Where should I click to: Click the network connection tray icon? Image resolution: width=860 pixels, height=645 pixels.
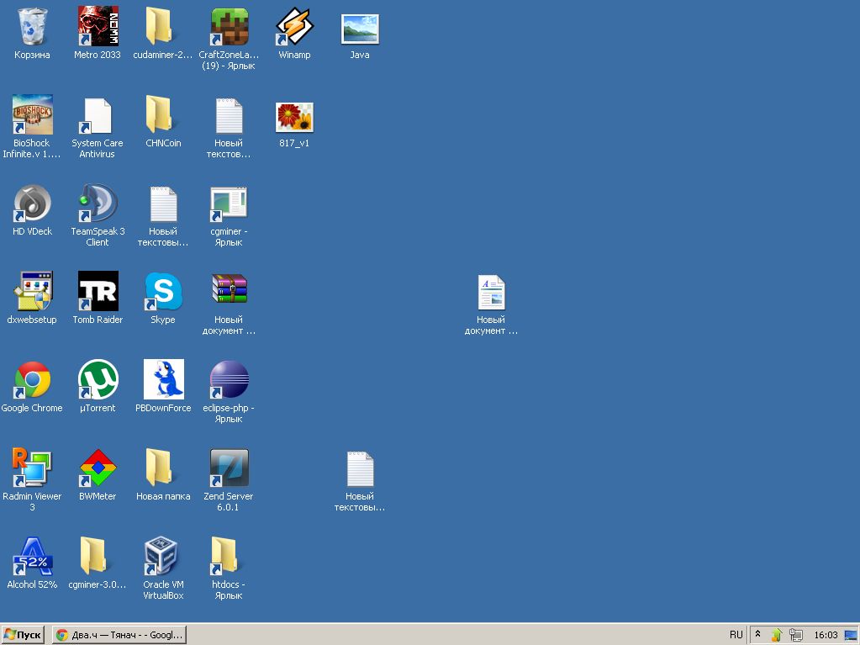796,635
